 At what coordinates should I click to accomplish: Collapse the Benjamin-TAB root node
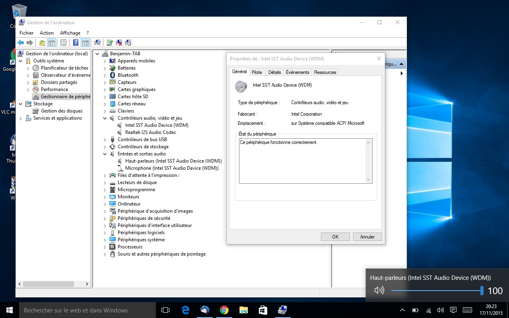coord(97,54)
